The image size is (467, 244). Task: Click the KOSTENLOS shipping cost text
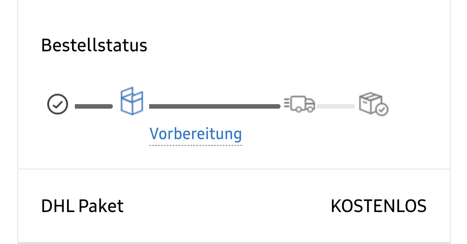pos(378,206)
